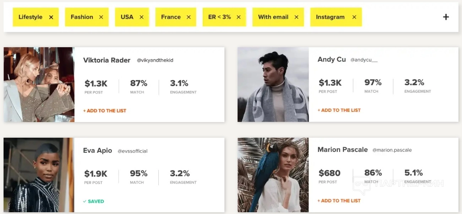This screenshot has width=462, height=214.
Task: Delete the USA filter chip
Action: click(x=141, y=17)
